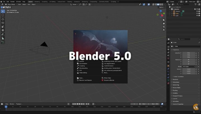Image resolution: width=201 pixels, height=114 pixels.
Task: Open the Material properties tab
Action: click(x=168, y=83)
